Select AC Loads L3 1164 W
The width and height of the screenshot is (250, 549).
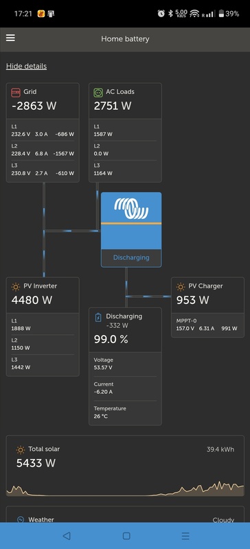coord(103,173)
